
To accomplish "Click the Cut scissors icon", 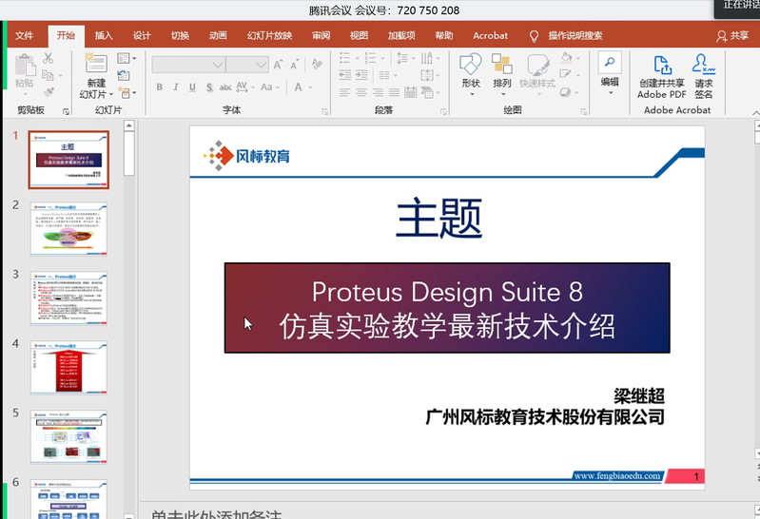I will (x=48, y=59).
